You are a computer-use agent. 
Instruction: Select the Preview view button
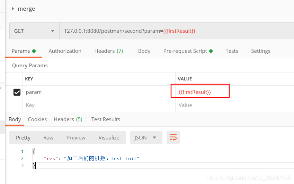[x=76, y=138]
